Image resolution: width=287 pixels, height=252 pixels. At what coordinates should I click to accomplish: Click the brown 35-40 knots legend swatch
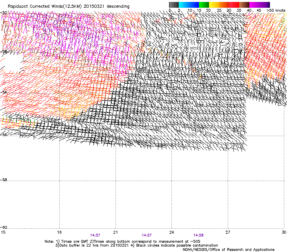tap(244, 5)
